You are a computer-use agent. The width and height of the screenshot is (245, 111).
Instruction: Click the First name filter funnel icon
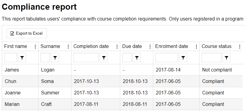[x=22, y=58]
